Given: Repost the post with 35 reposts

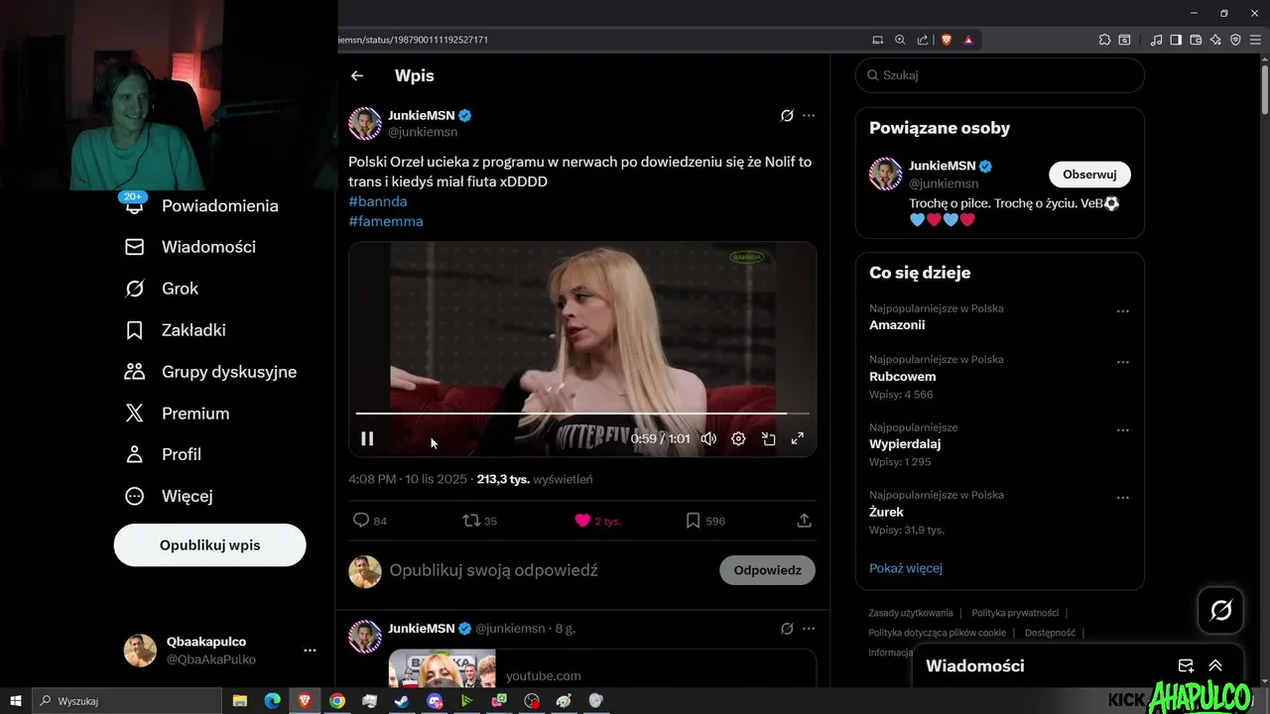Looking at the screenshot, I should pyautogui.click(x=471, y=521).
